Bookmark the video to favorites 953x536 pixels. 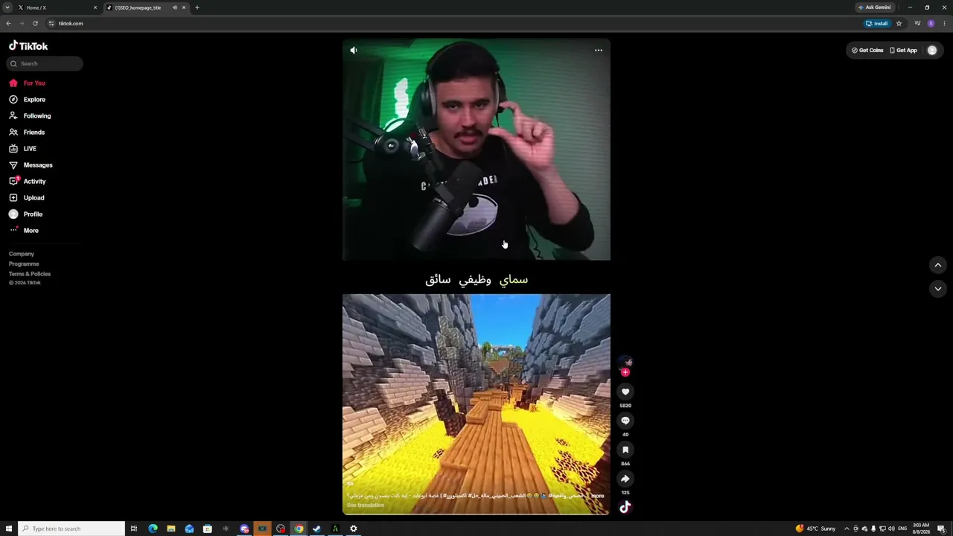(x=625, y=450)
